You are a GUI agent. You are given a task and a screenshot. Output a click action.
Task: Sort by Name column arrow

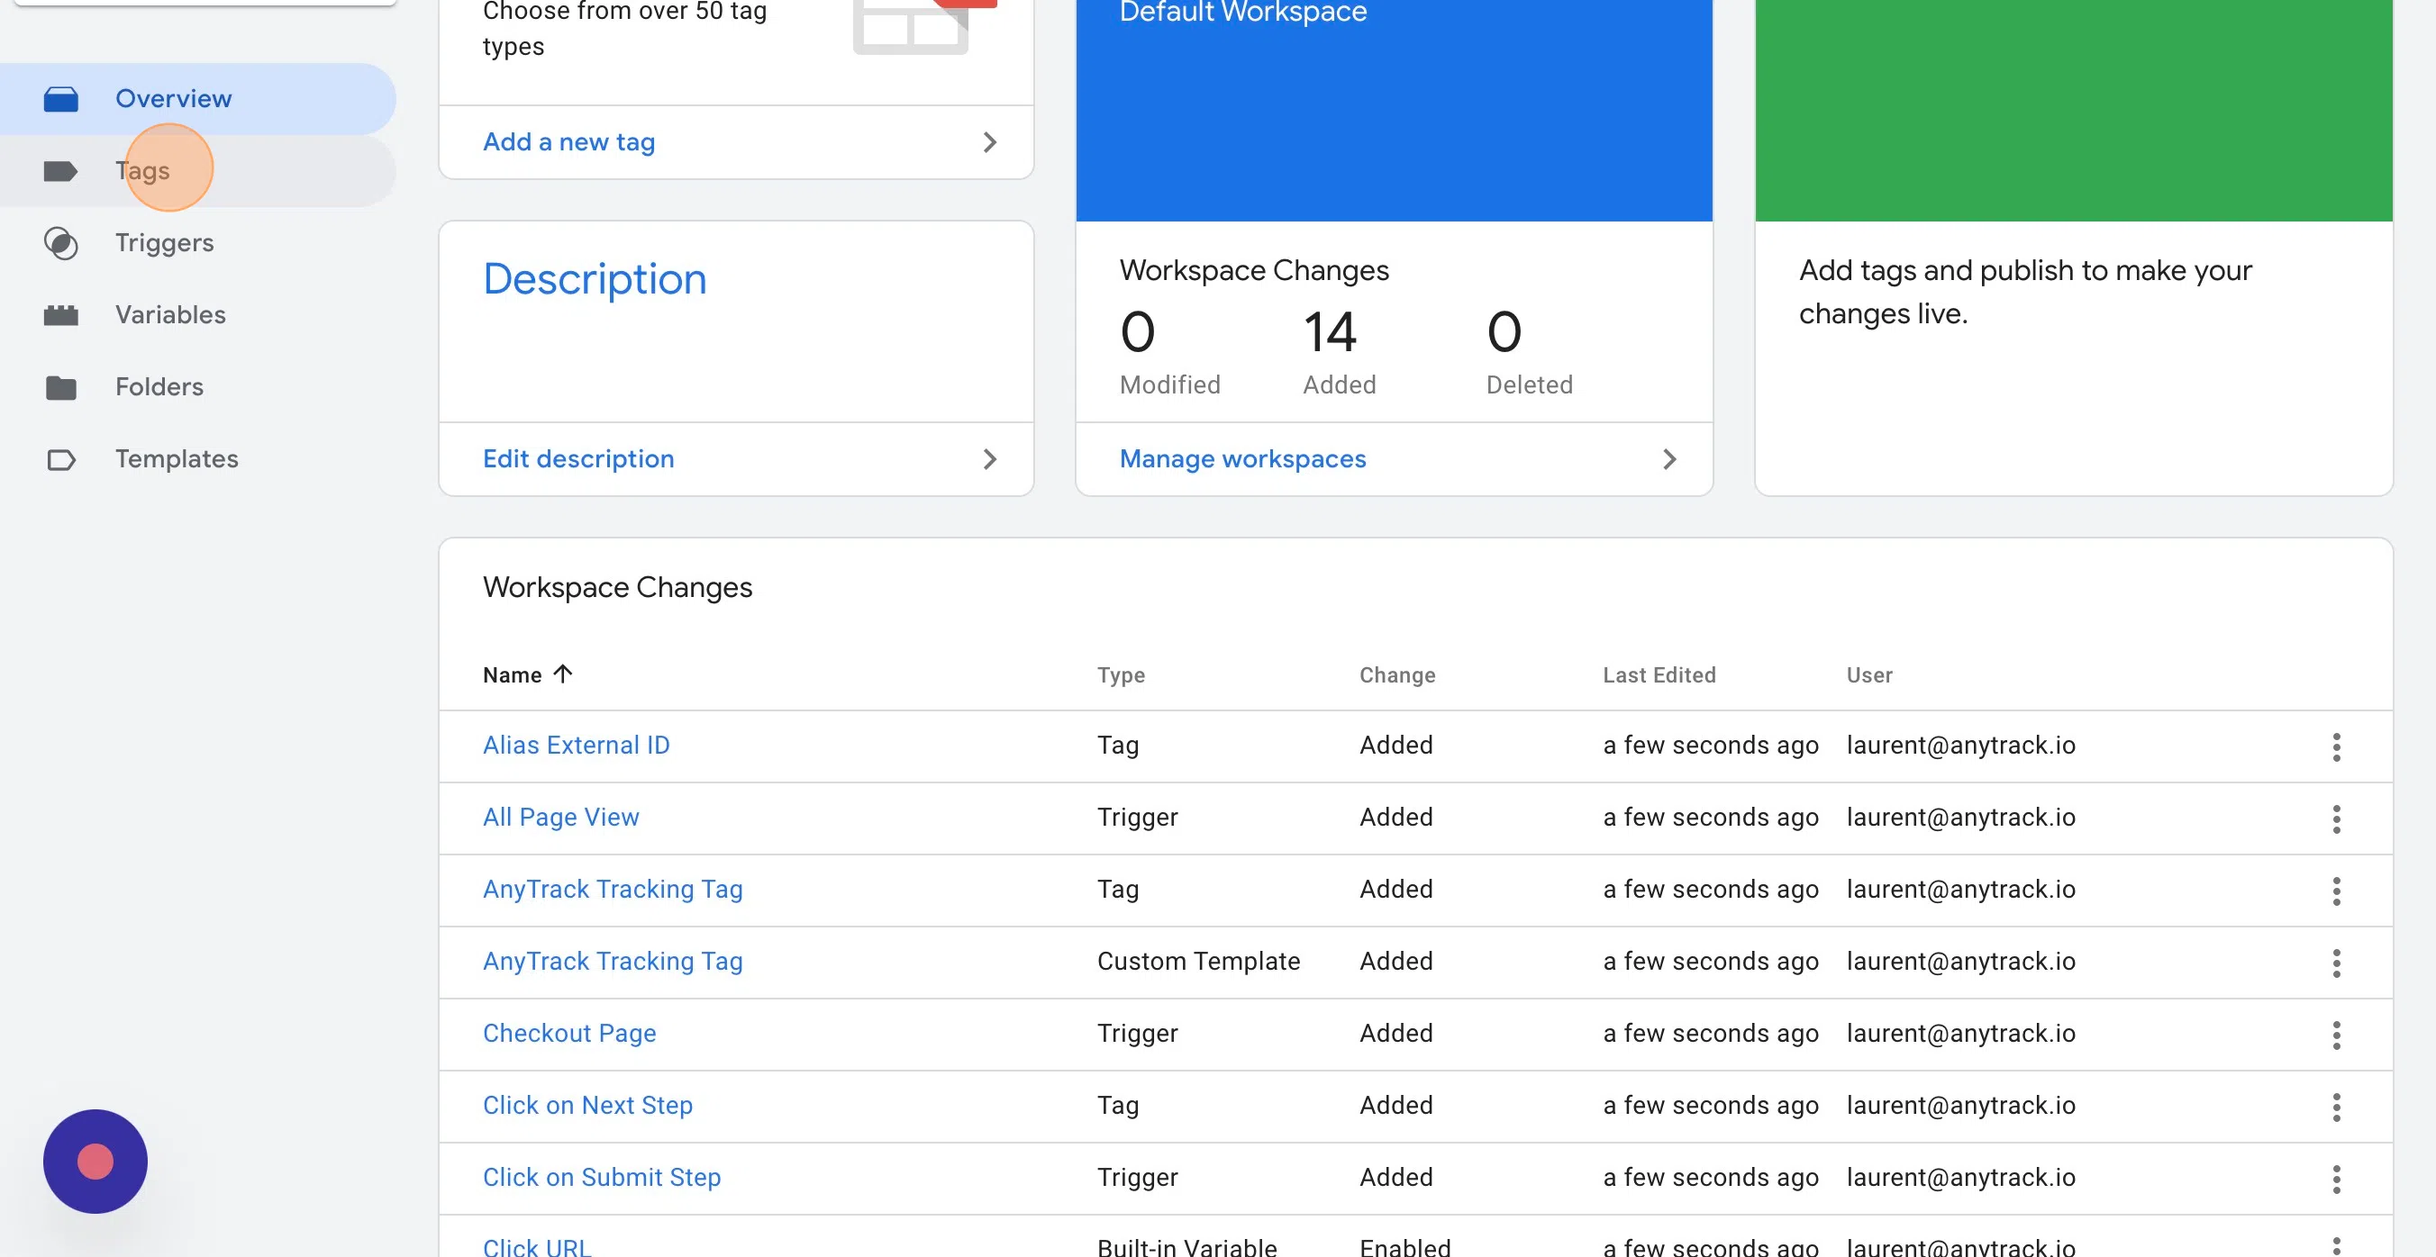[x=563, y=674]
